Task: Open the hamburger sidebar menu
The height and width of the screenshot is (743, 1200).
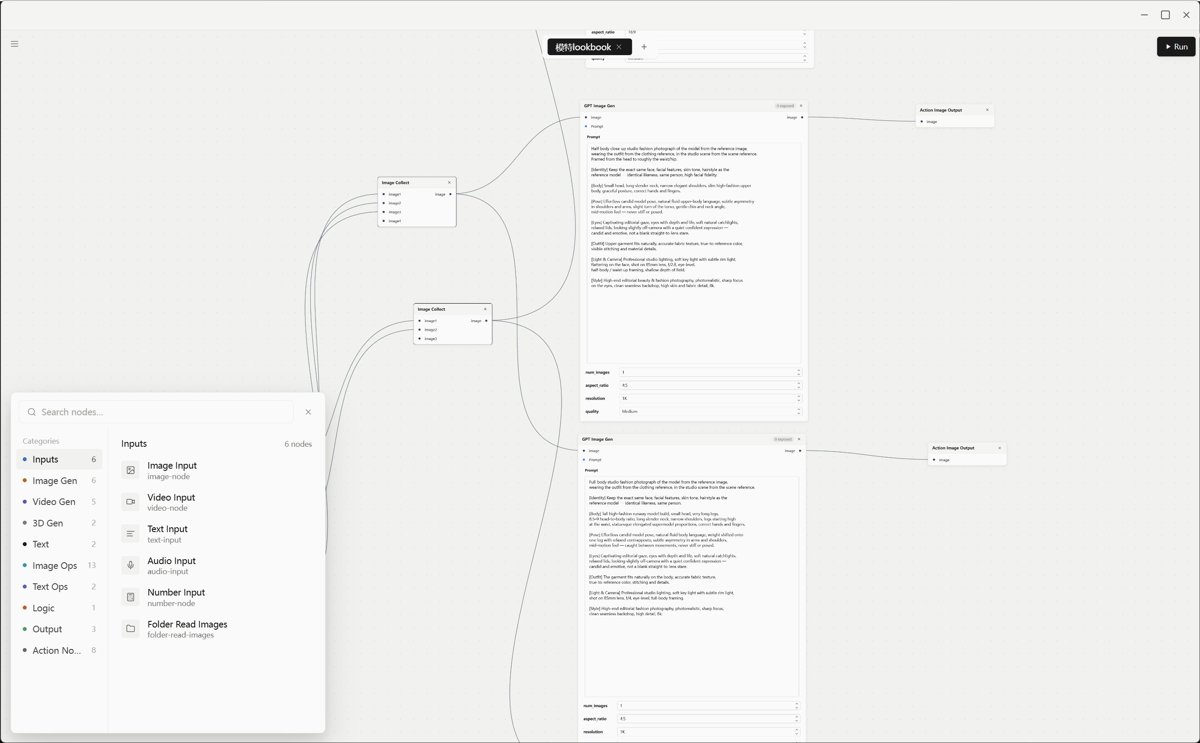Action: tap(15, 44)
